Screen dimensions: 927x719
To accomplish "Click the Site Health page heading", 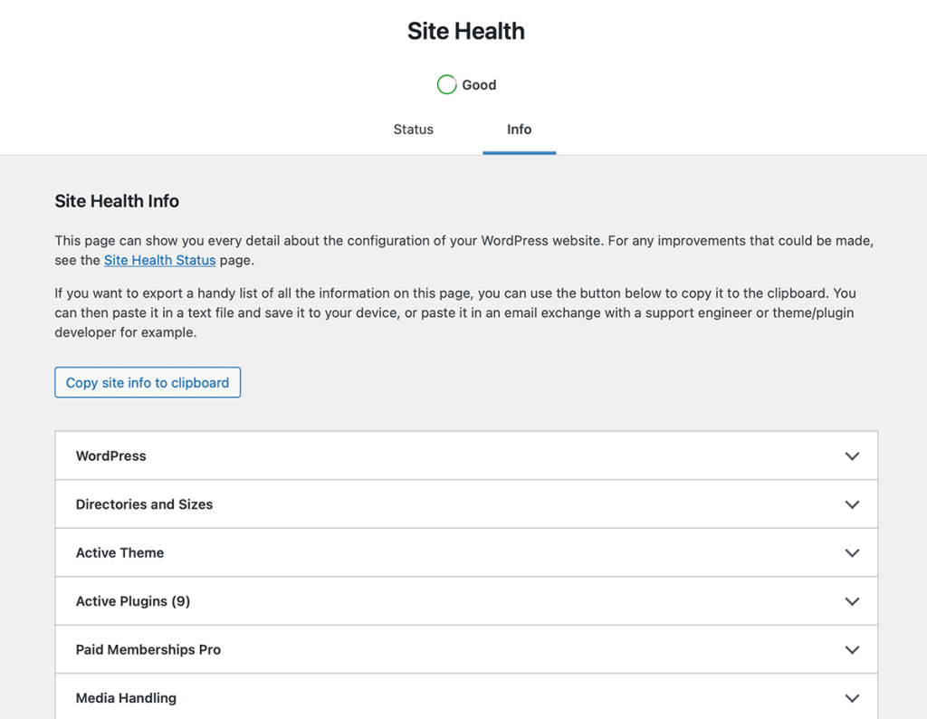I will click(466, 32).
